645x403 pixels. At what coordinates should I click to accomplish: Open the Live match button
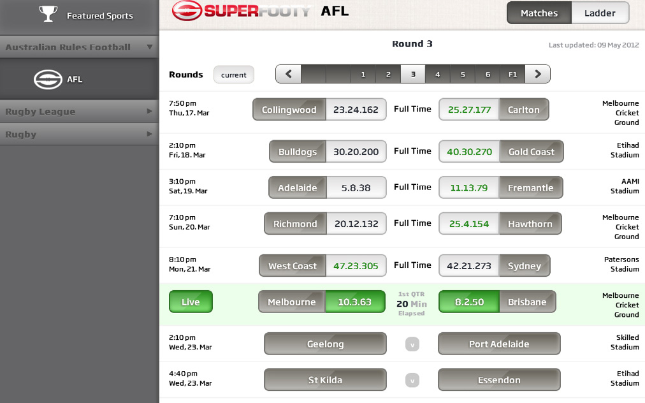pyautogui.click(x=191, y=302)
